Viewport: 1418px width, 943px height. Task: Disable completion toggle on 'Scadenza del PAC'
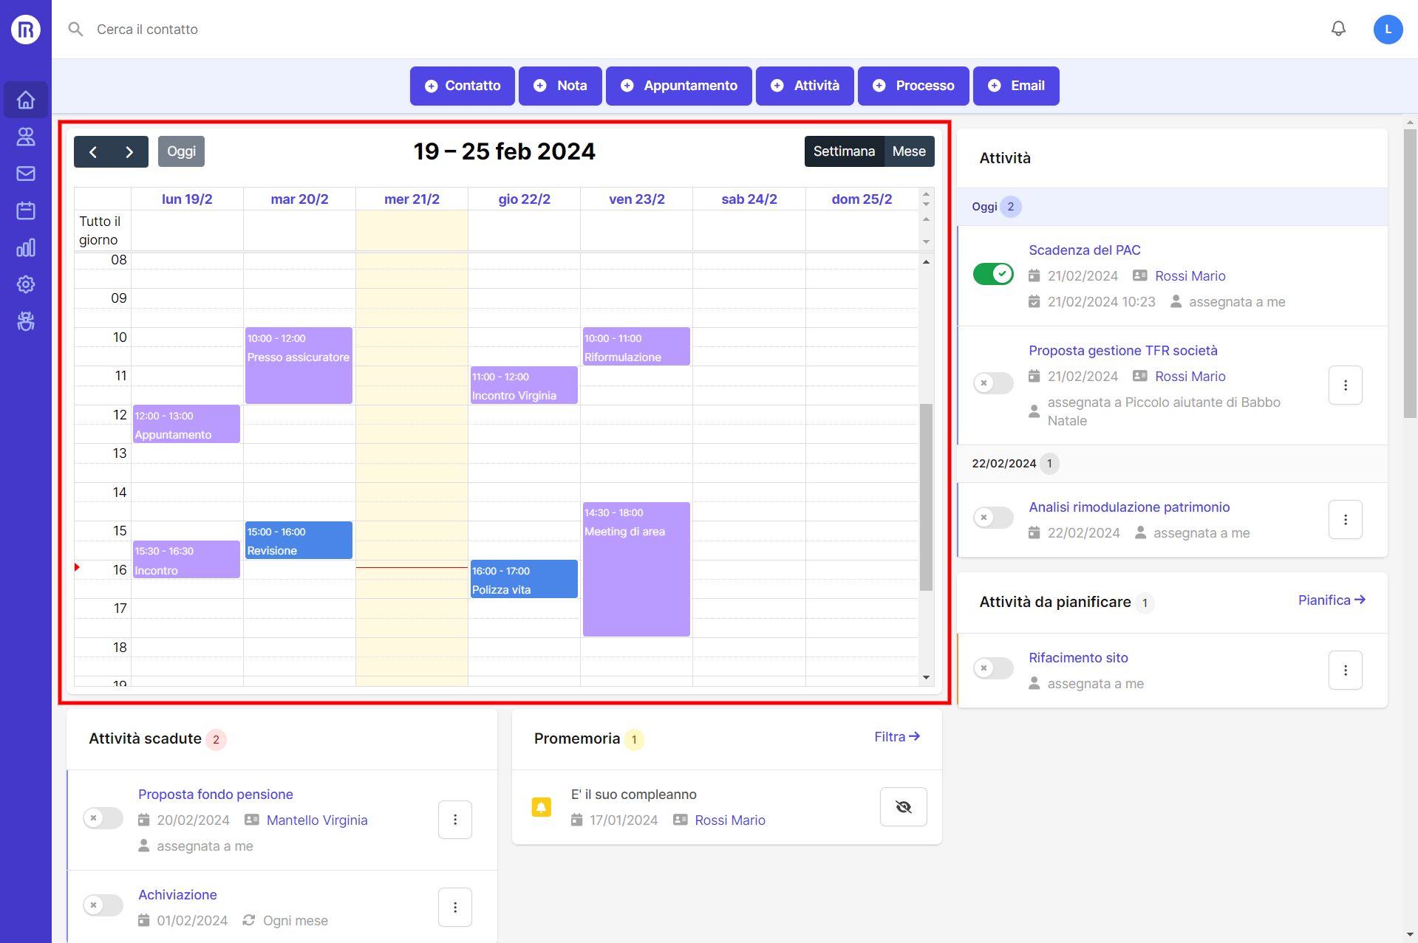pyautogui.click(x=992, y=273)
